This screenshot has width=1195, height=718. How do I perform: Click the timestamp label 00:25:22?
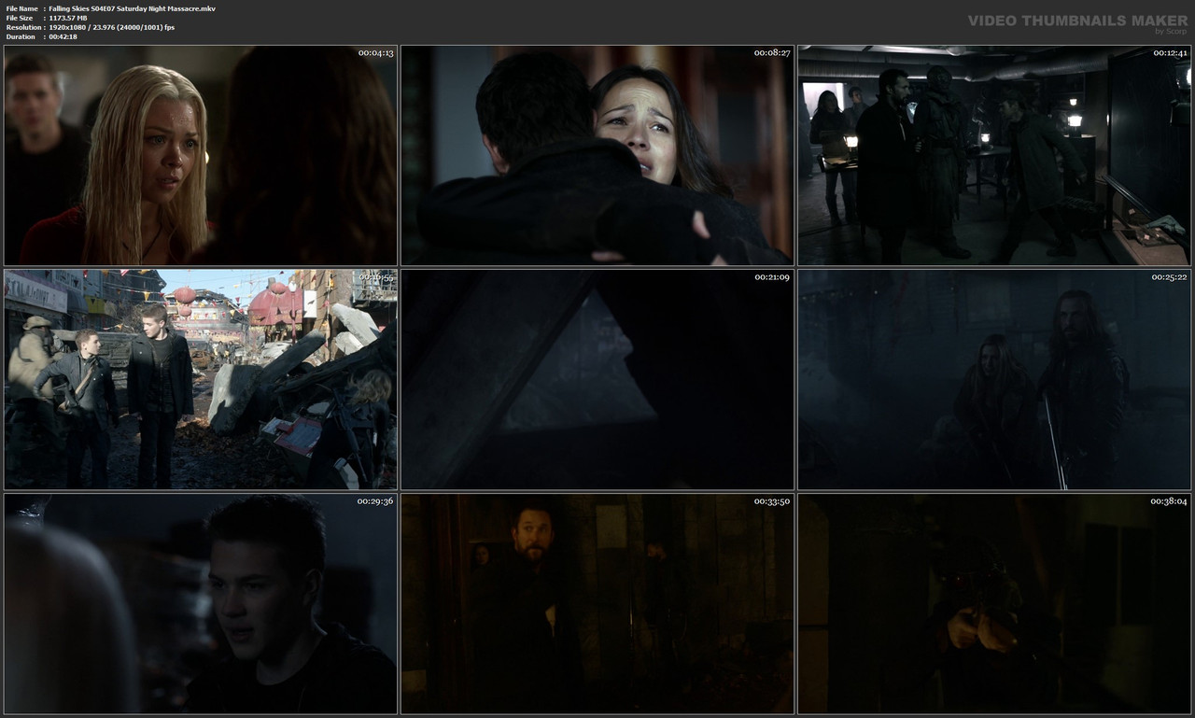pos(1170,277)
